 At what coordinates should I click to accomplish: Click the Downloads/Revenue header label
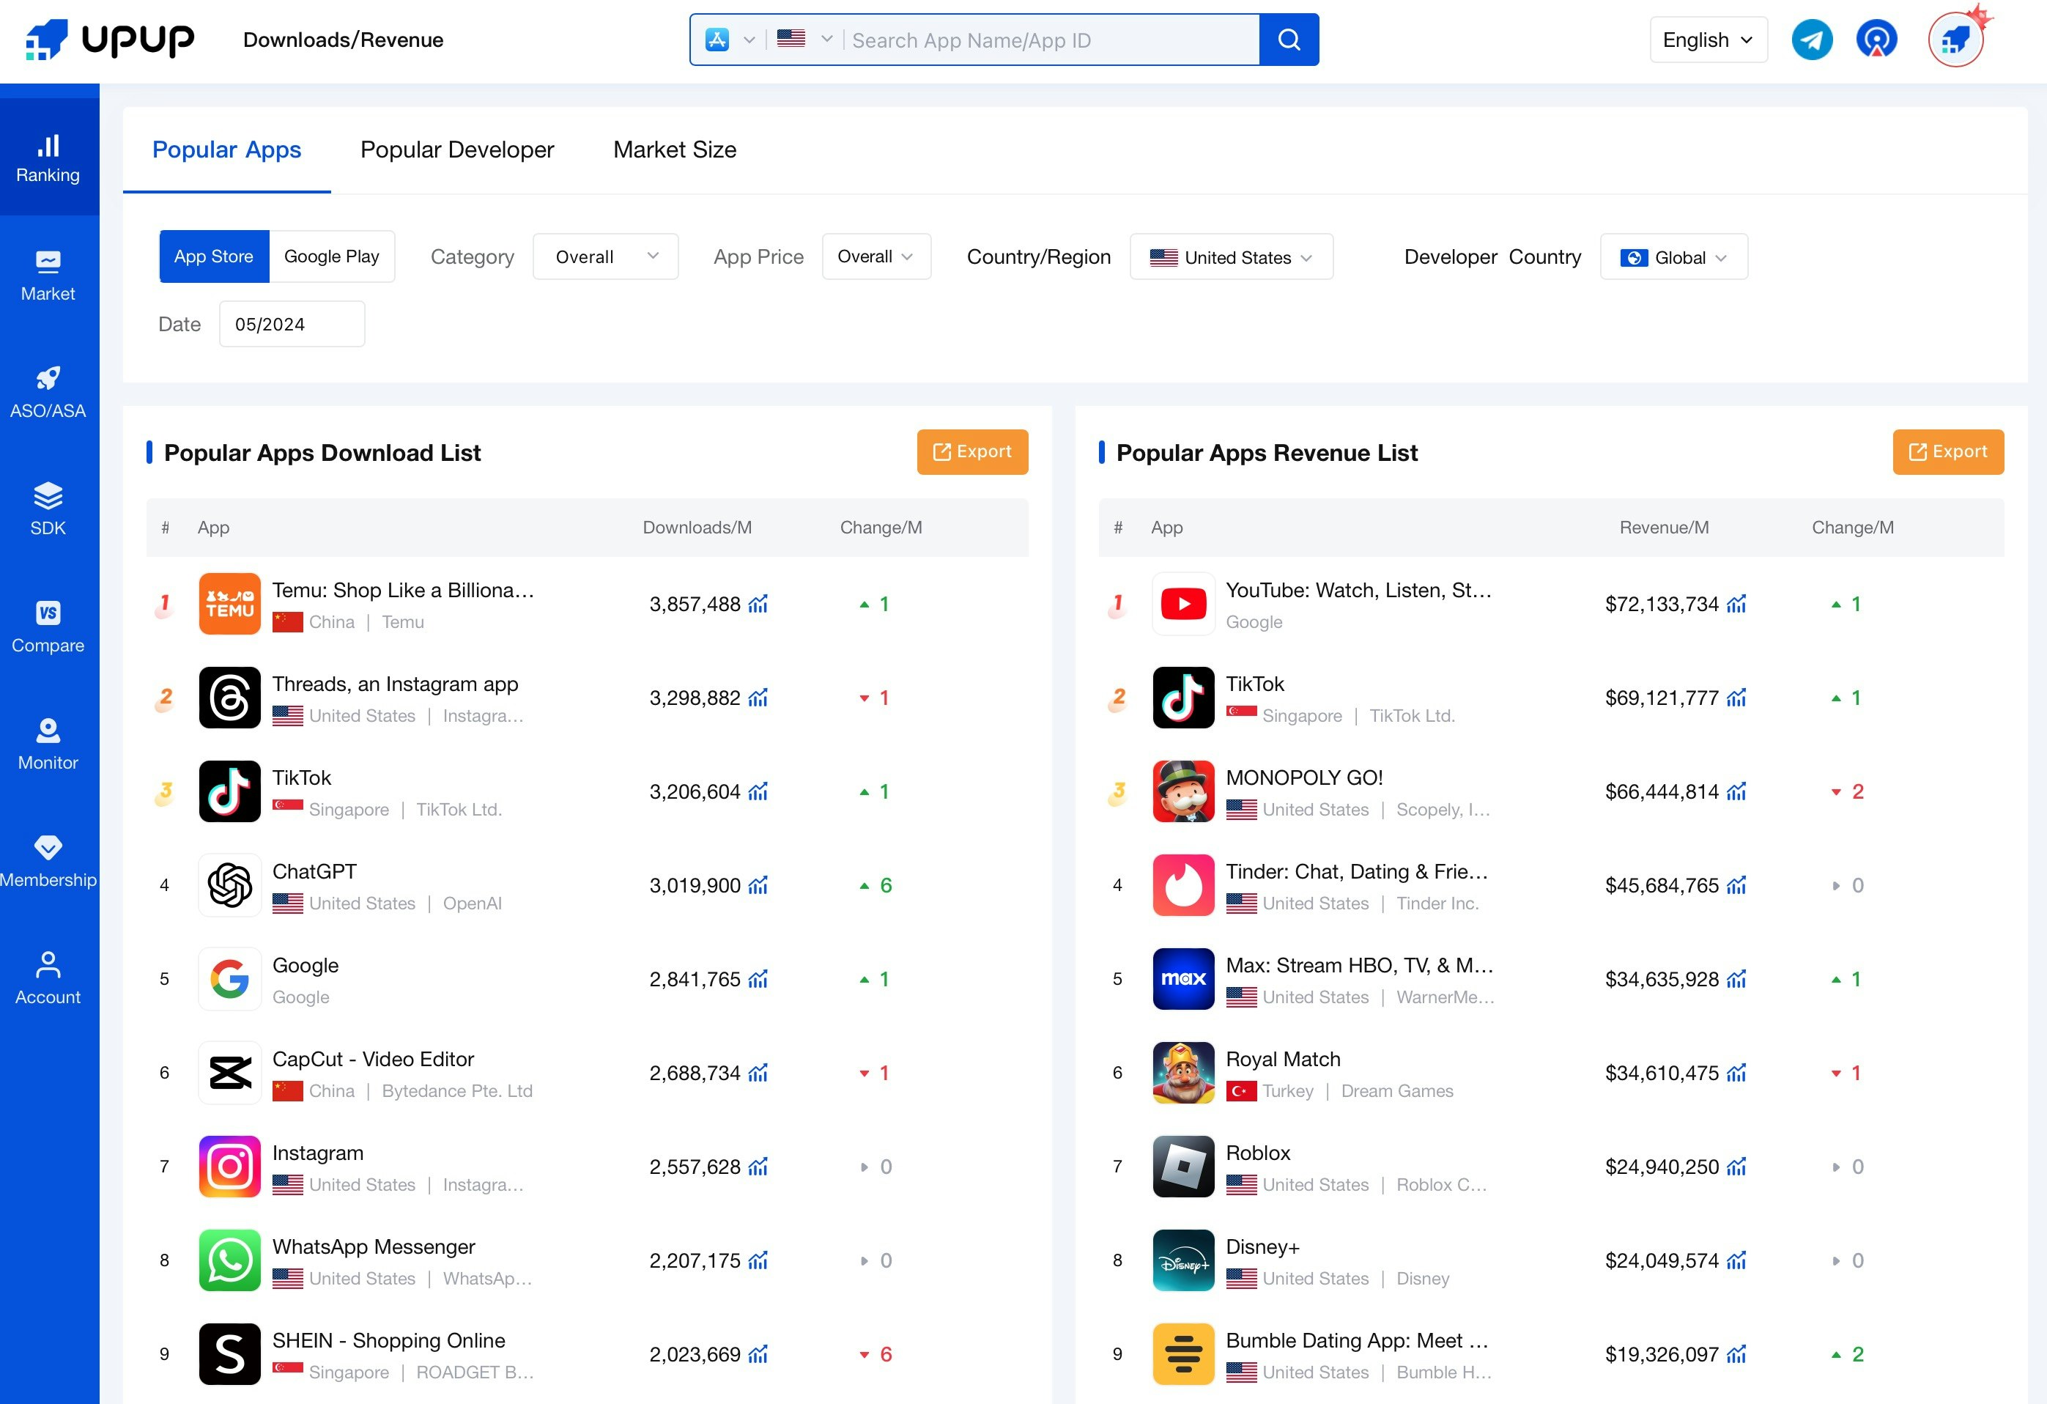[x=344, y=40]
